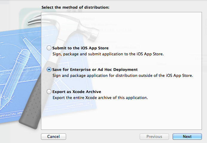
Task: Click 'Select the method of distribution:' heading
Action: [75, 7]
